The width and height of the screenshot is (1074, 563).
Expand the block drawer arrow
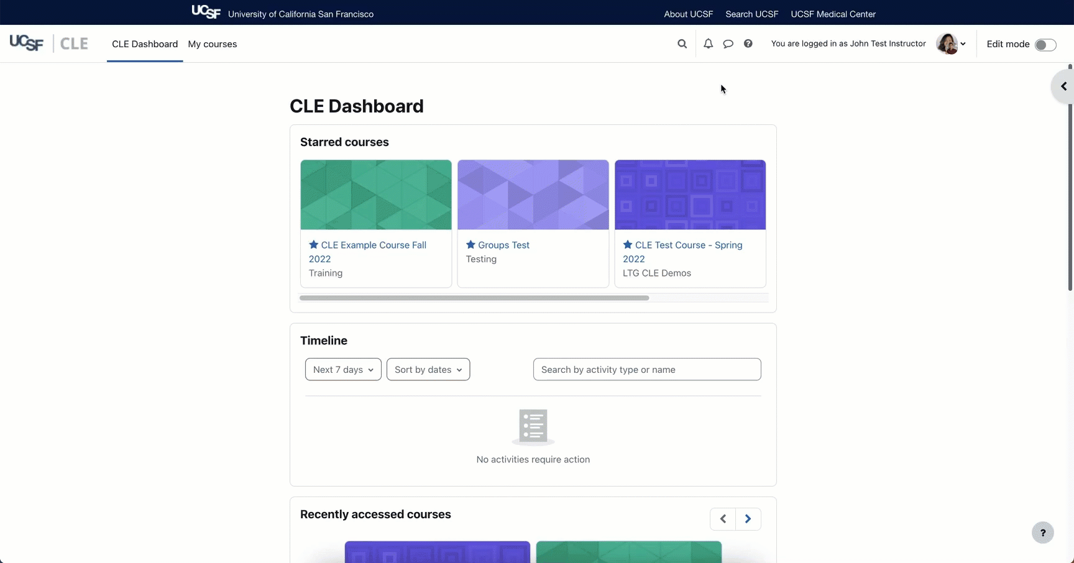pyautogui.click(x=1063, y=86)
